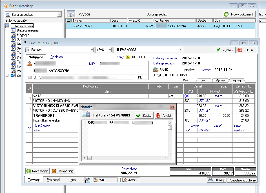
Task: Click the BANK payment icon
Action: point(155,70)
